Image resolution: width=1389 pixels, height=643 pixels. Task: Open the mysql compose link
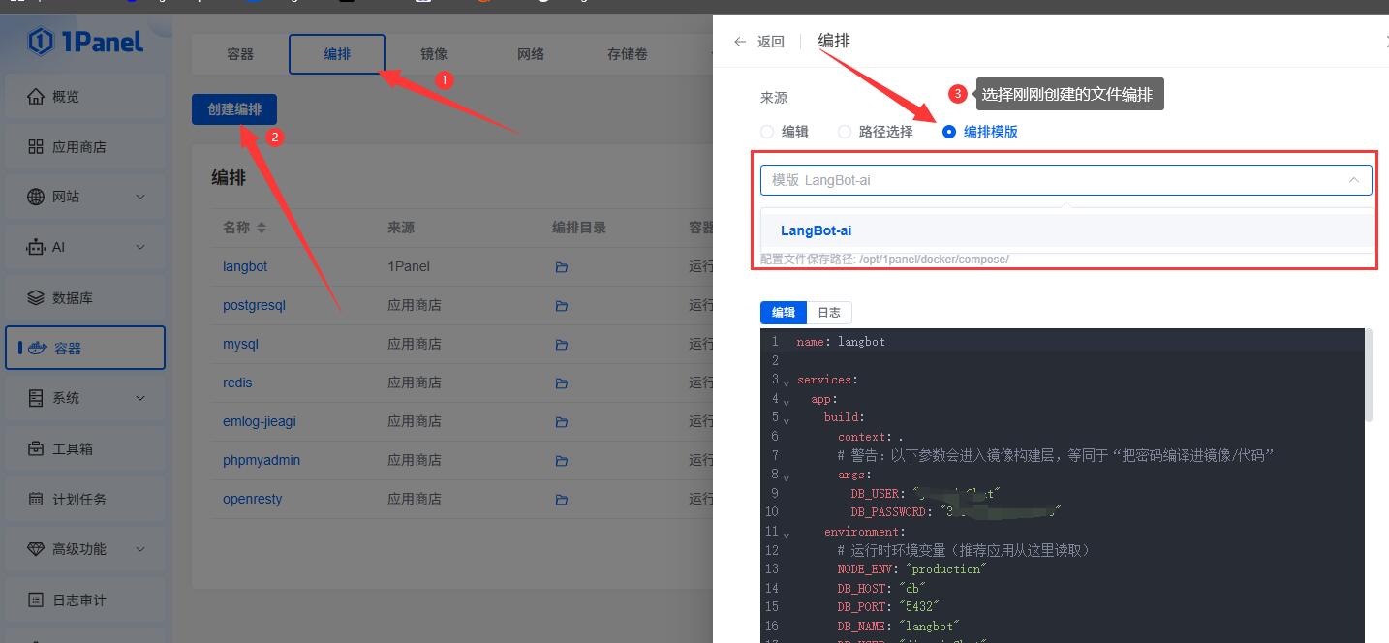[x=240, y=344]
